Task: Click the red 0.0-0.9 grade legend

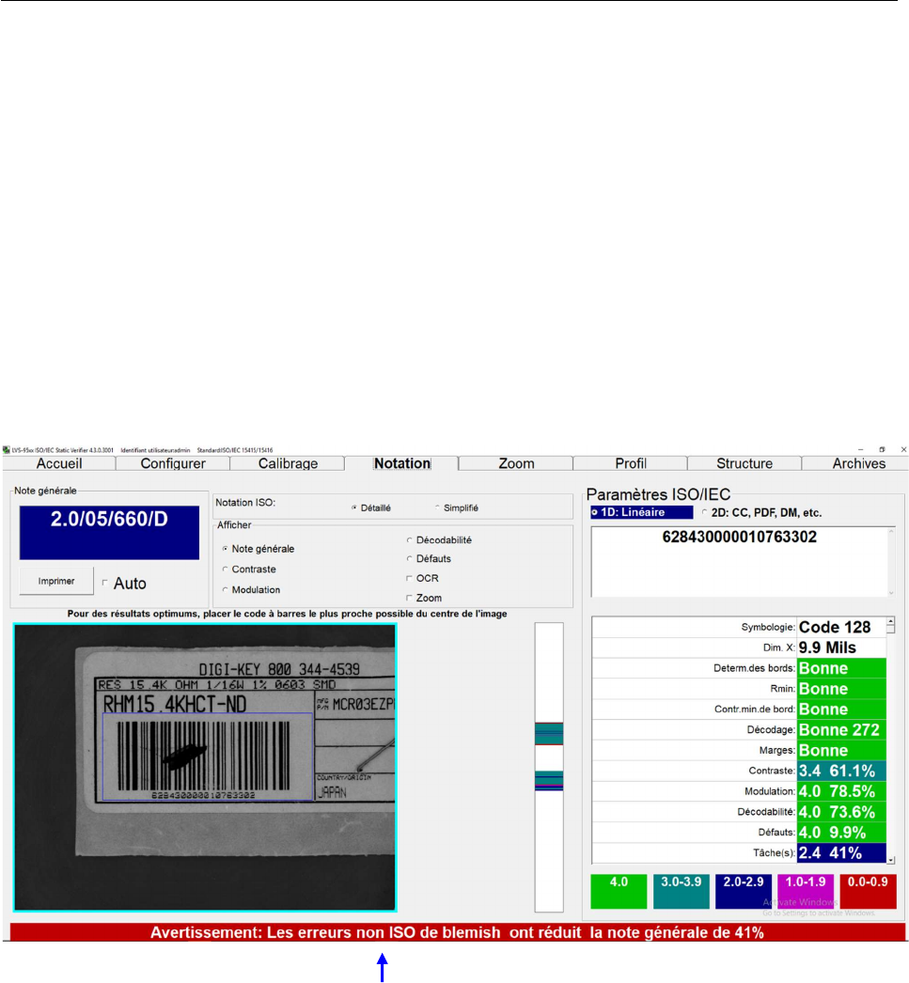Action: click(868, 891)
